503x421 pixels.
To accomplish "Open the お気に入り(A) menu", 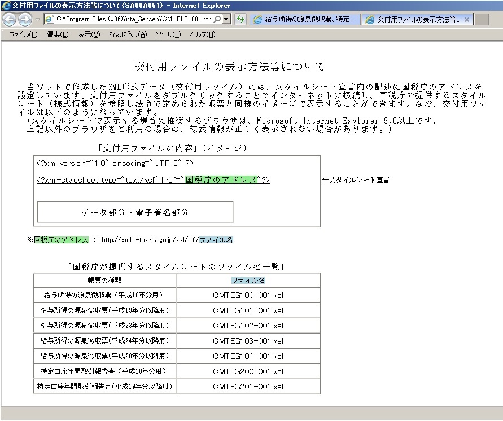I will pyautogui.click(x=128, y=34).
